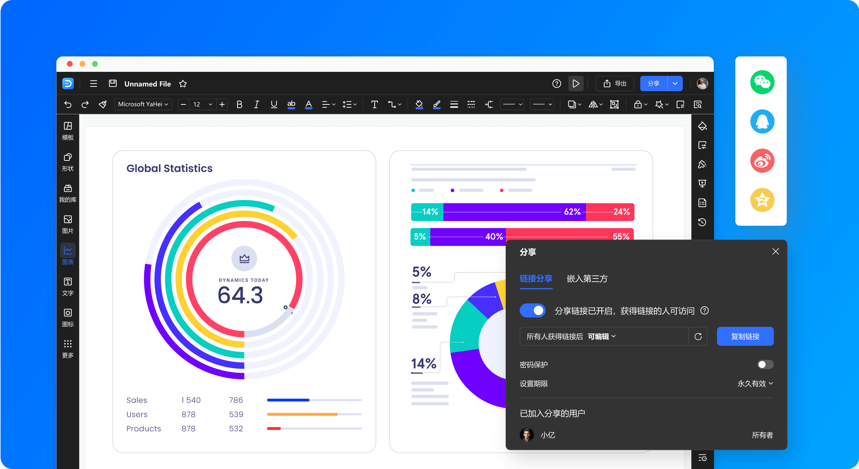
Task: Click the font color A icon
Action: (x=309, y=104)
